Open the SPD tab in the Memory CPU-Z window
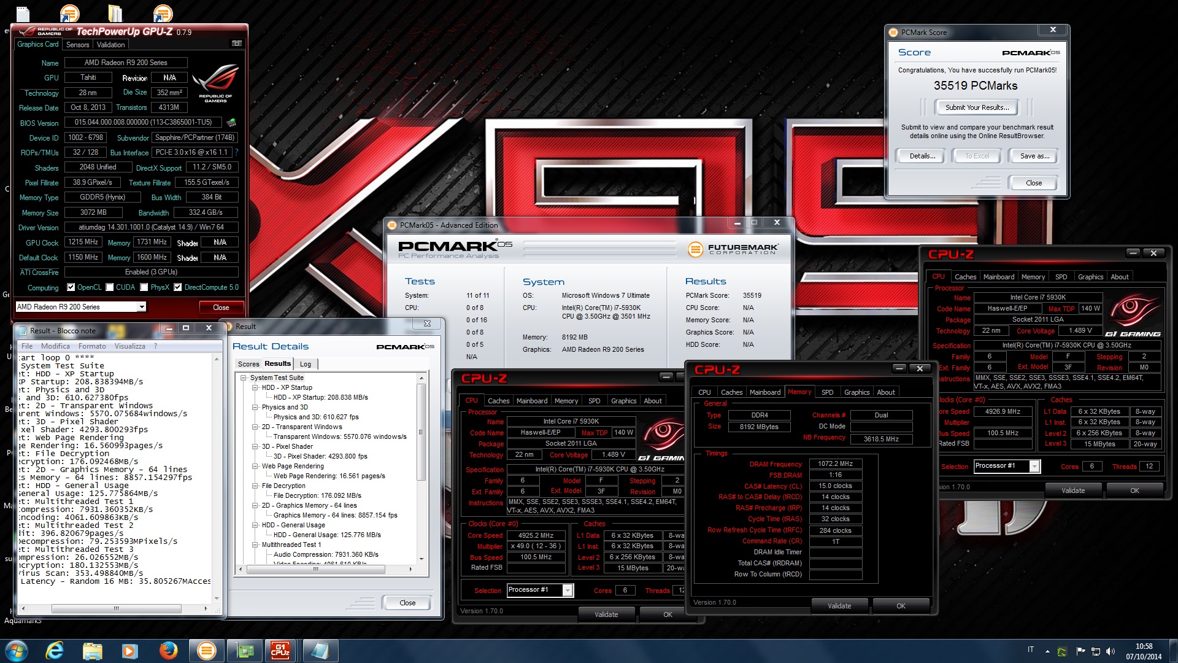This screenshot has width=1178, height=663. click(x=828, y=392)
